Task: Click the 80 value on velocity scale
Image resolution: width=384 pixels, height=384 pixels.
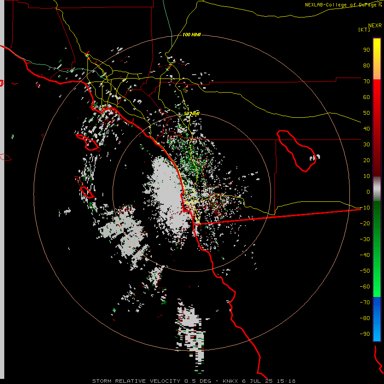Action: [x=367, y=66]
